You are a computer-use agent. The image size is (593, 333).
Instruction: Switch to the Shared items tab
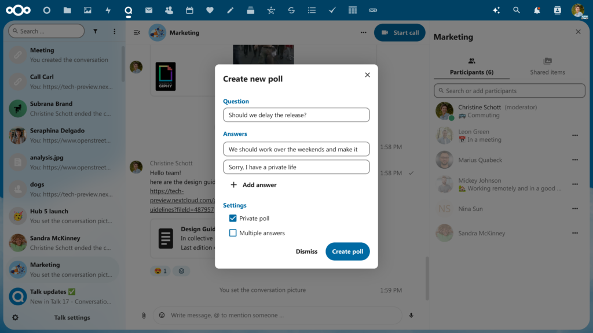pyautogui.click(x=547, y=68)
